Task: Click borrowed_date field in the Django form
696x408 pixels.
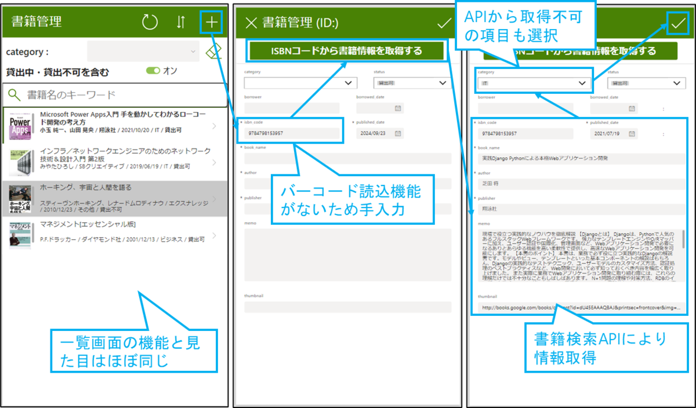Action: pyautogui.click(x=614, y=108)
